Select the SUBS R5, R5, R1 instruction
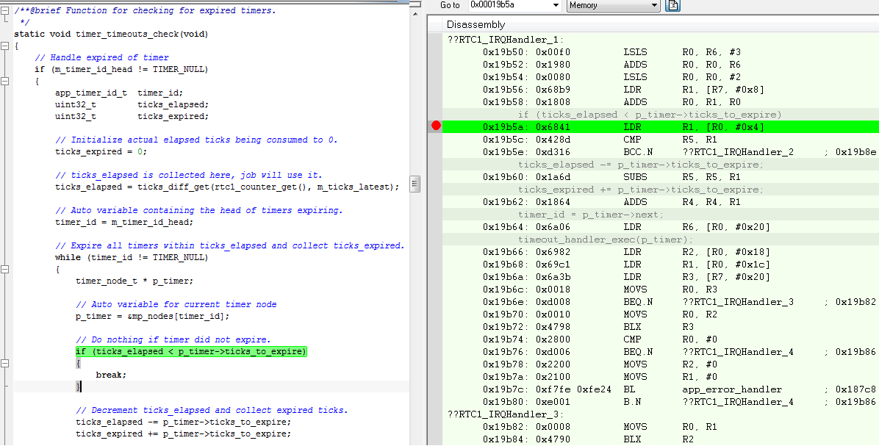Screen dimensions: 879x446 pos(661,177)
